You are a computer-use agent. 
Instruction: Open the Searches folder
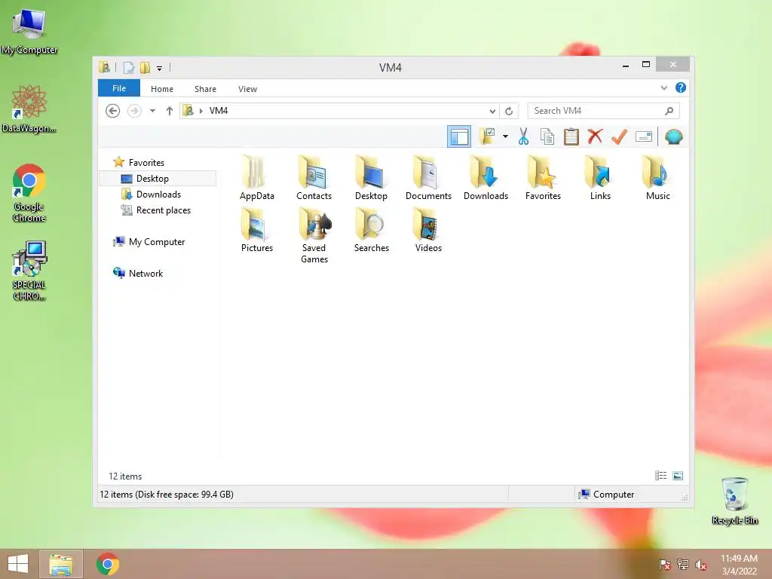(371, 231)
